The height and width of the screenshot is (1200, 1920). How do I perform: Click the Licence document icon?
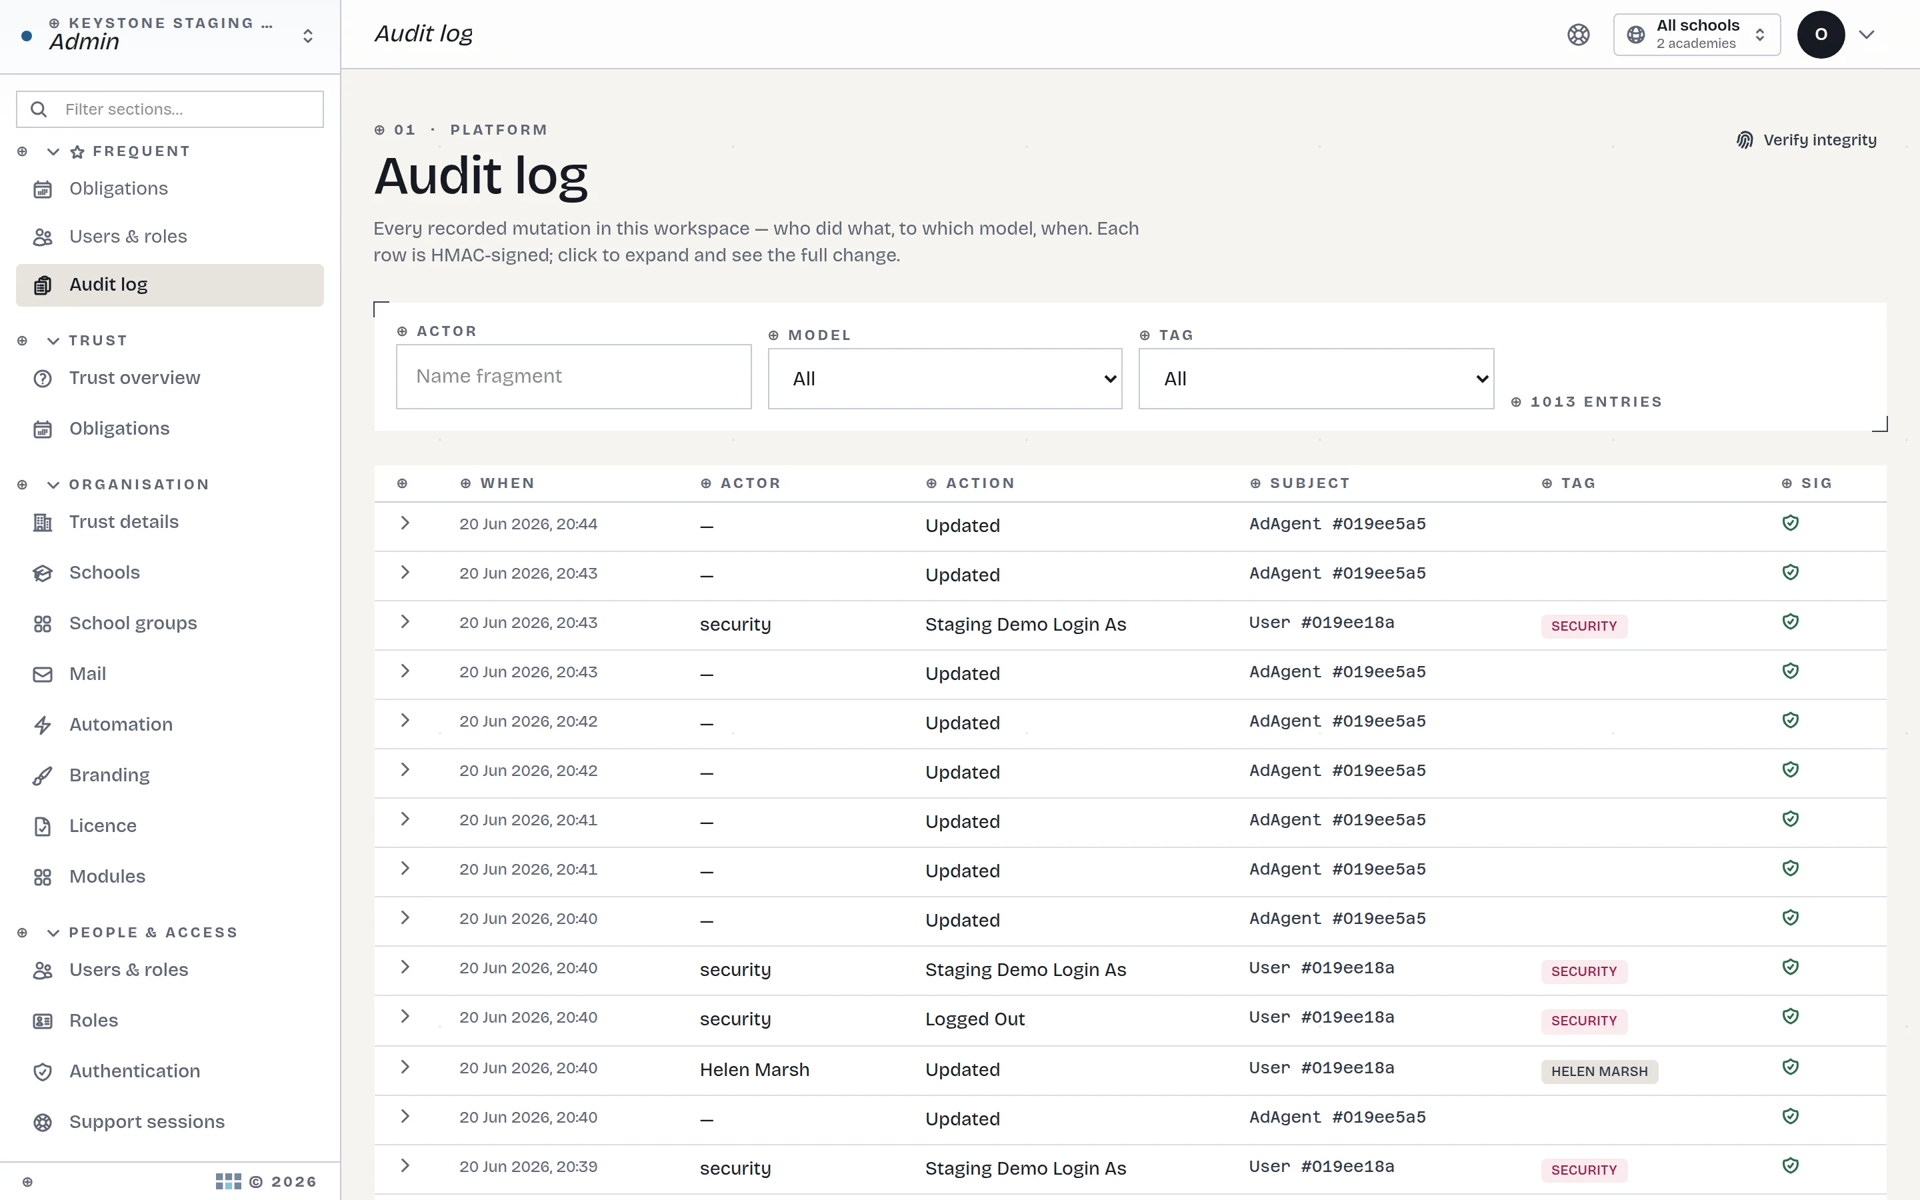tap(43, 827)
